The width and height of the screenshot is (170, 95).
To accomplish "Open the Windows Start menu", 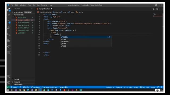I will point(8,90).
